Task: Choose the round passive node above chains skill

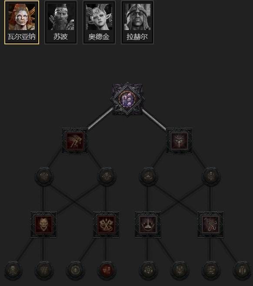Action: [x=211, y=176]
